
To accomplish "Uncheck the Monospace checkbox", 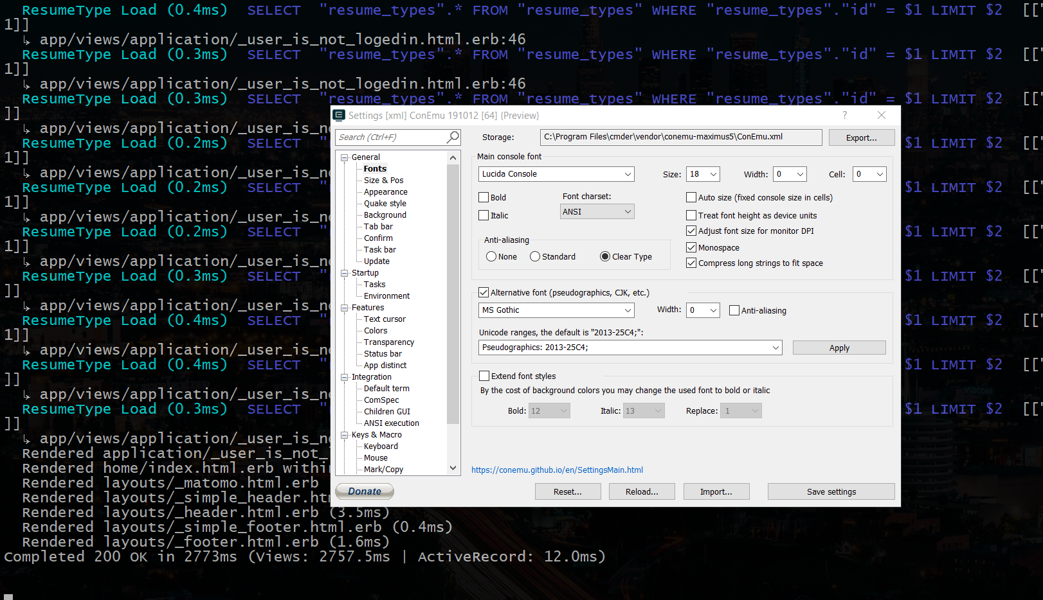I will 691,247.
